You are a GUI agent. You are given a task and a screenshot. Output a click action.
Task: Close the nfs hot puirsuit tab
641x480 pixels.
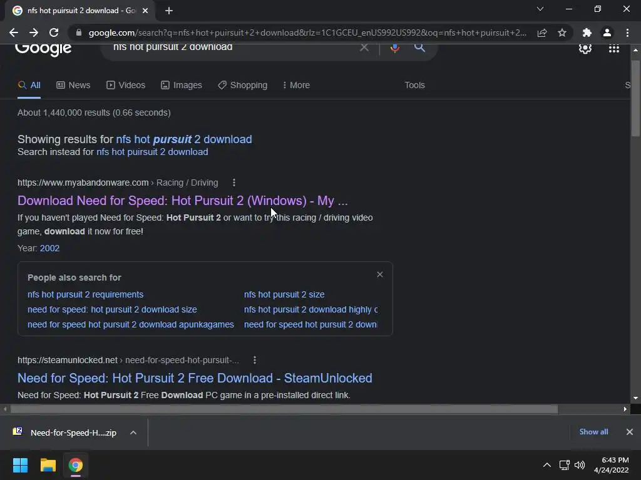tap(145, 11)
